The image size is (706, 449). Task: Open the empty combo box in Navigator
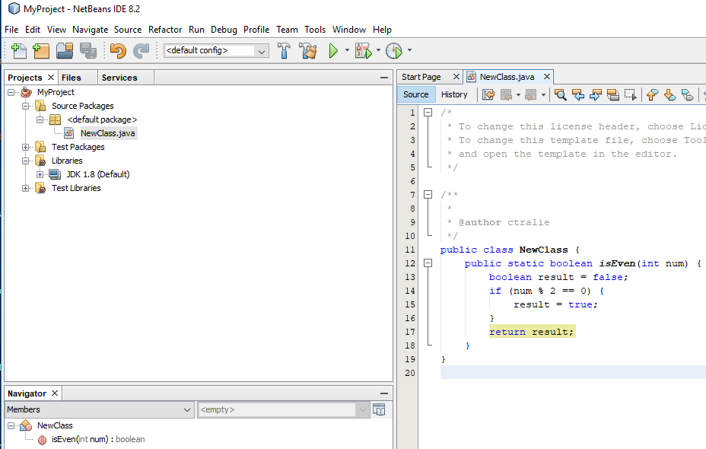pos(362,410)
